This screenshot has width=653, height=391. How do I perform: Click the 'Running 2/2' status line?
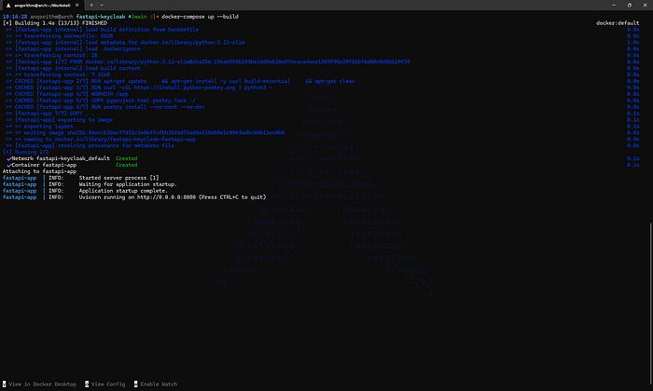click(x=26, y=152)
